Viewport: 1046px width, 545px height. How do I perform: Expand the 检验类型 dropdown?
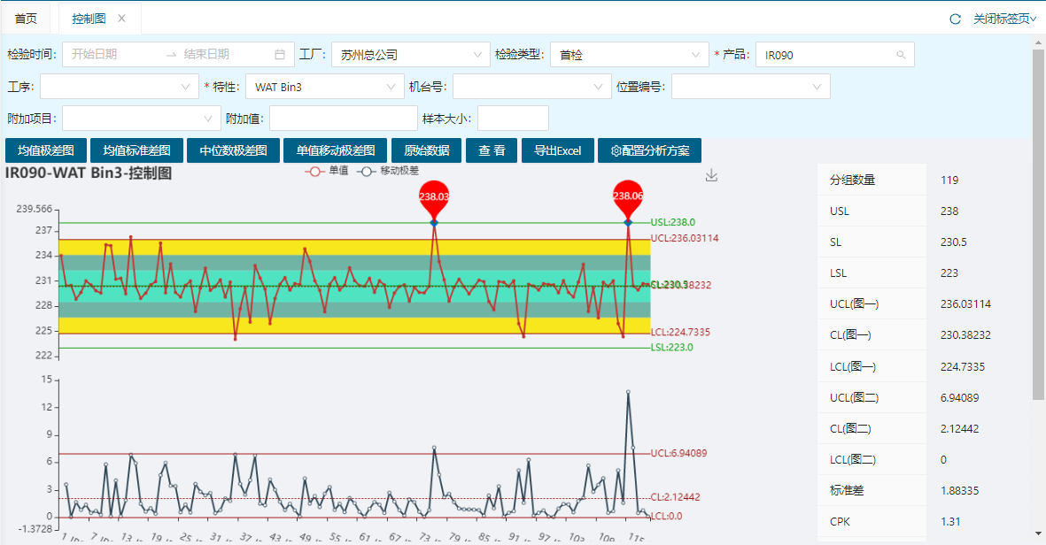click(x=629, y=55)
